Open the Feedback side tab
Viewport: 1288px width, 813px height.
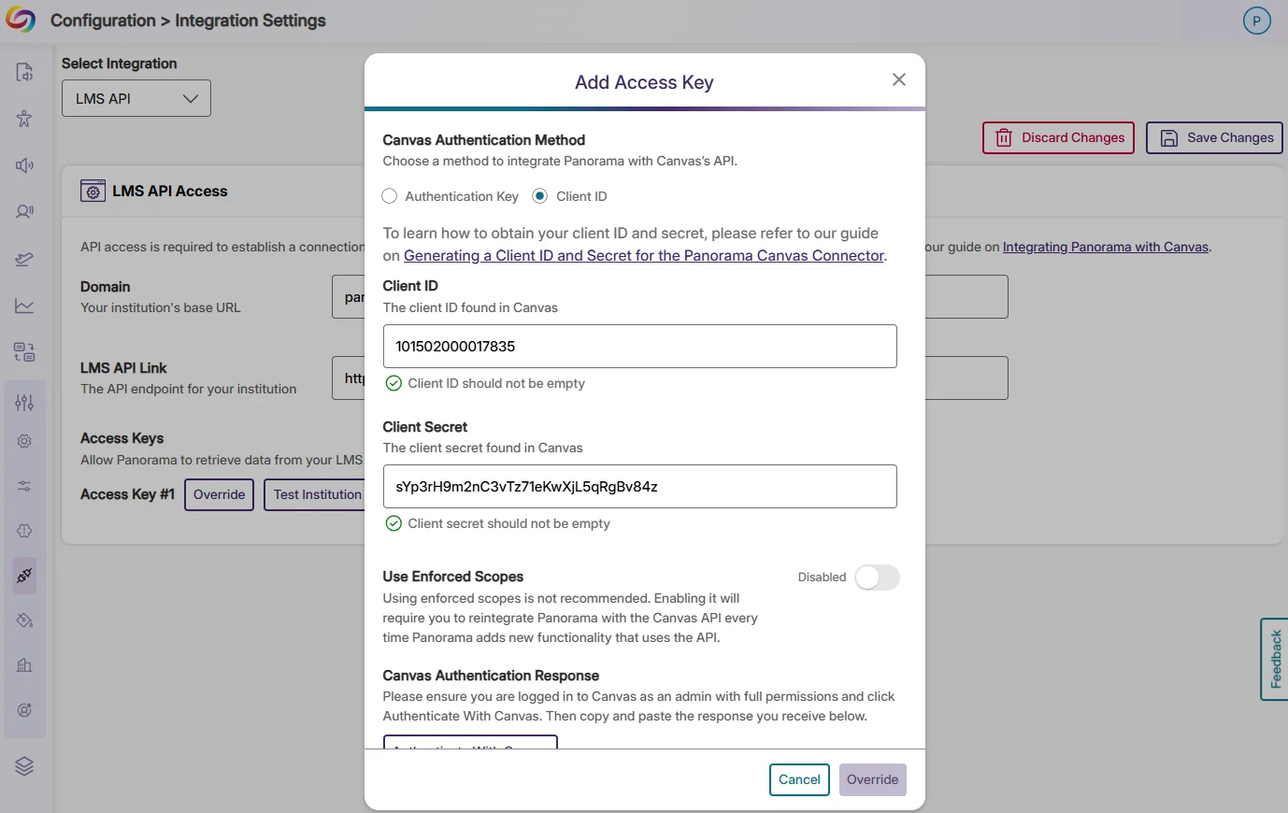tap(1275, 659)
